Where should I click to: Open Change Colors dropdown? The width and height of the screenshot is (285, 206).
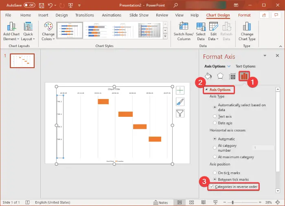(48, 31)
